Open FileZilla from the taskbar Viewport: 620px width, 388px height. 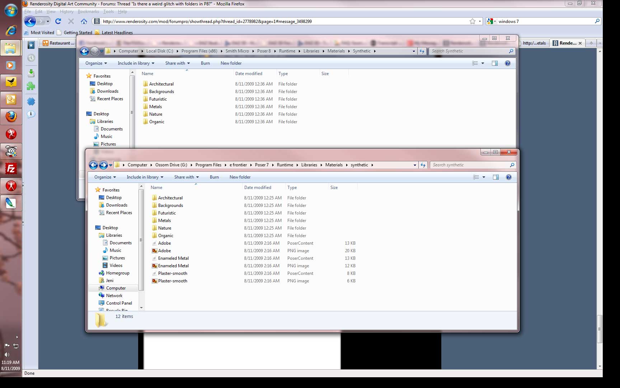[x=11, y=168]
